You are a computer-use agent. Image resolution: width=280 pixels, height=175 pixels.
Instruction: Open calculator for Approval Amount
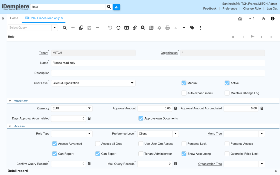pos(176,108)
